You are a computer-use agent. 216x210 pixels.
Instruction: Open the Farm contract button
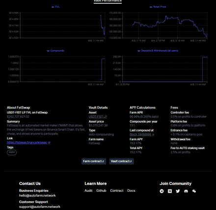(x=94, y=161)
